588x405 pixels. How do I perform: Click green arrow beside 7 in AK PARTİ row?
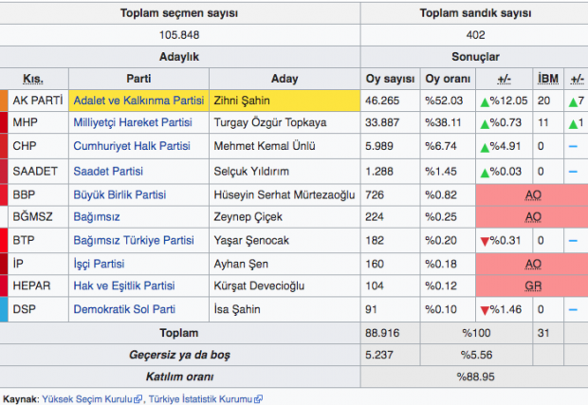tap(573, 101)
